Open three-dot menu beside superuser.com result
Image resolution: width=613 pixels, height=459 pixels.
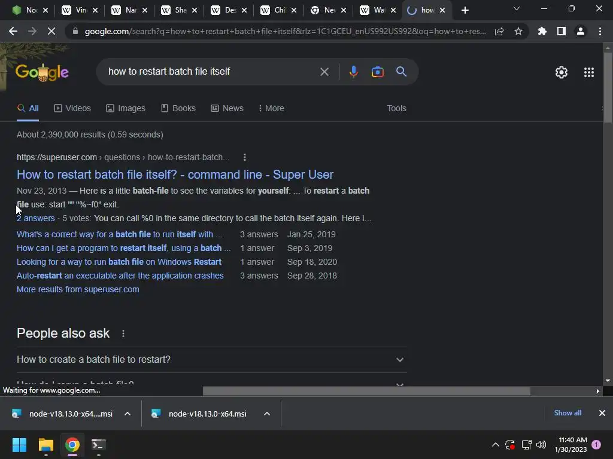tap(245, 157)
